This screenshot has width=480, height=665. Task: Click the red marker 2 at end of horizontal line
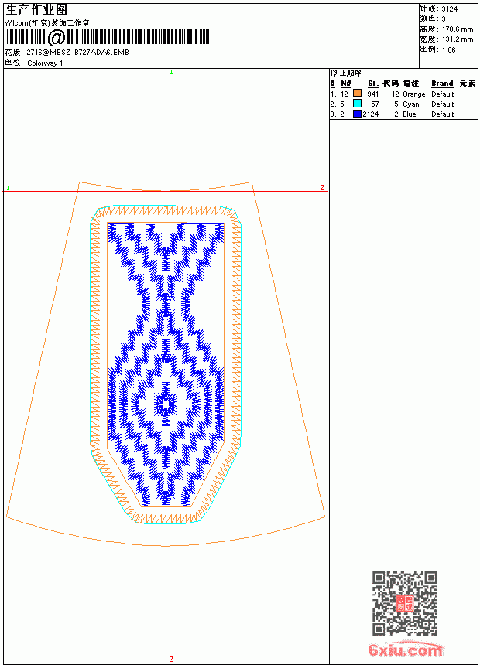point(322,187)
